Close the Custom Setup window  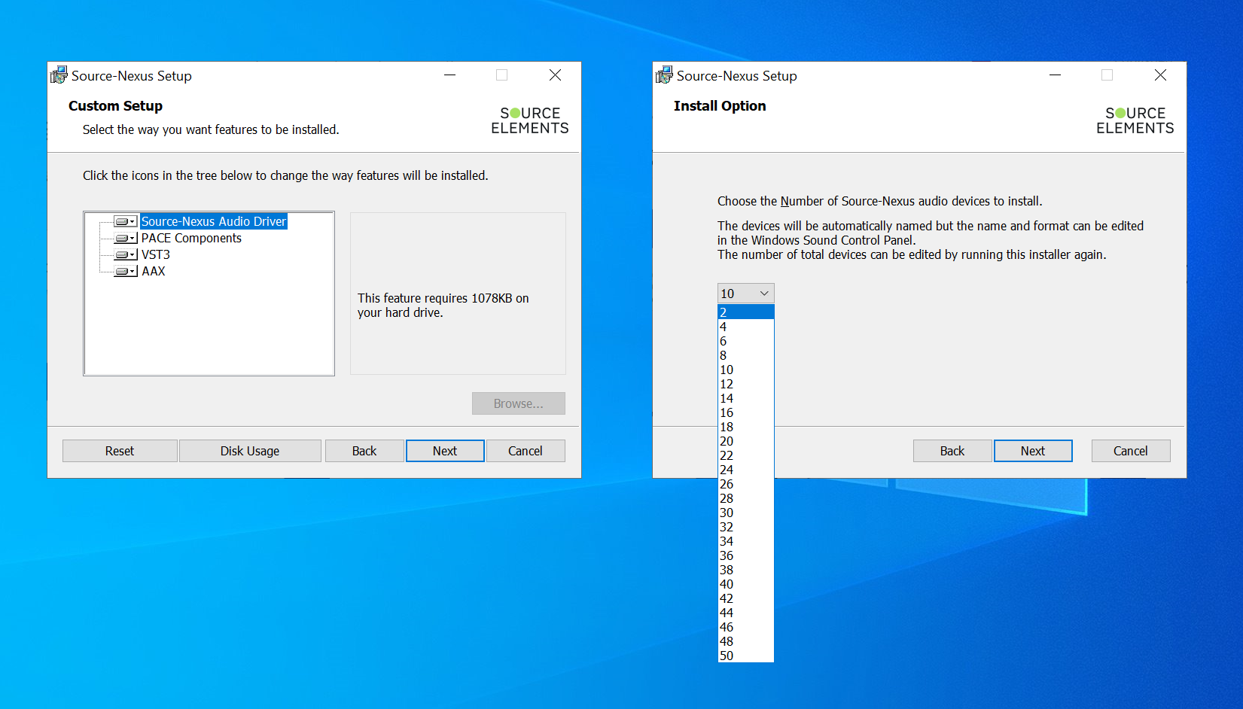[555, 75]
